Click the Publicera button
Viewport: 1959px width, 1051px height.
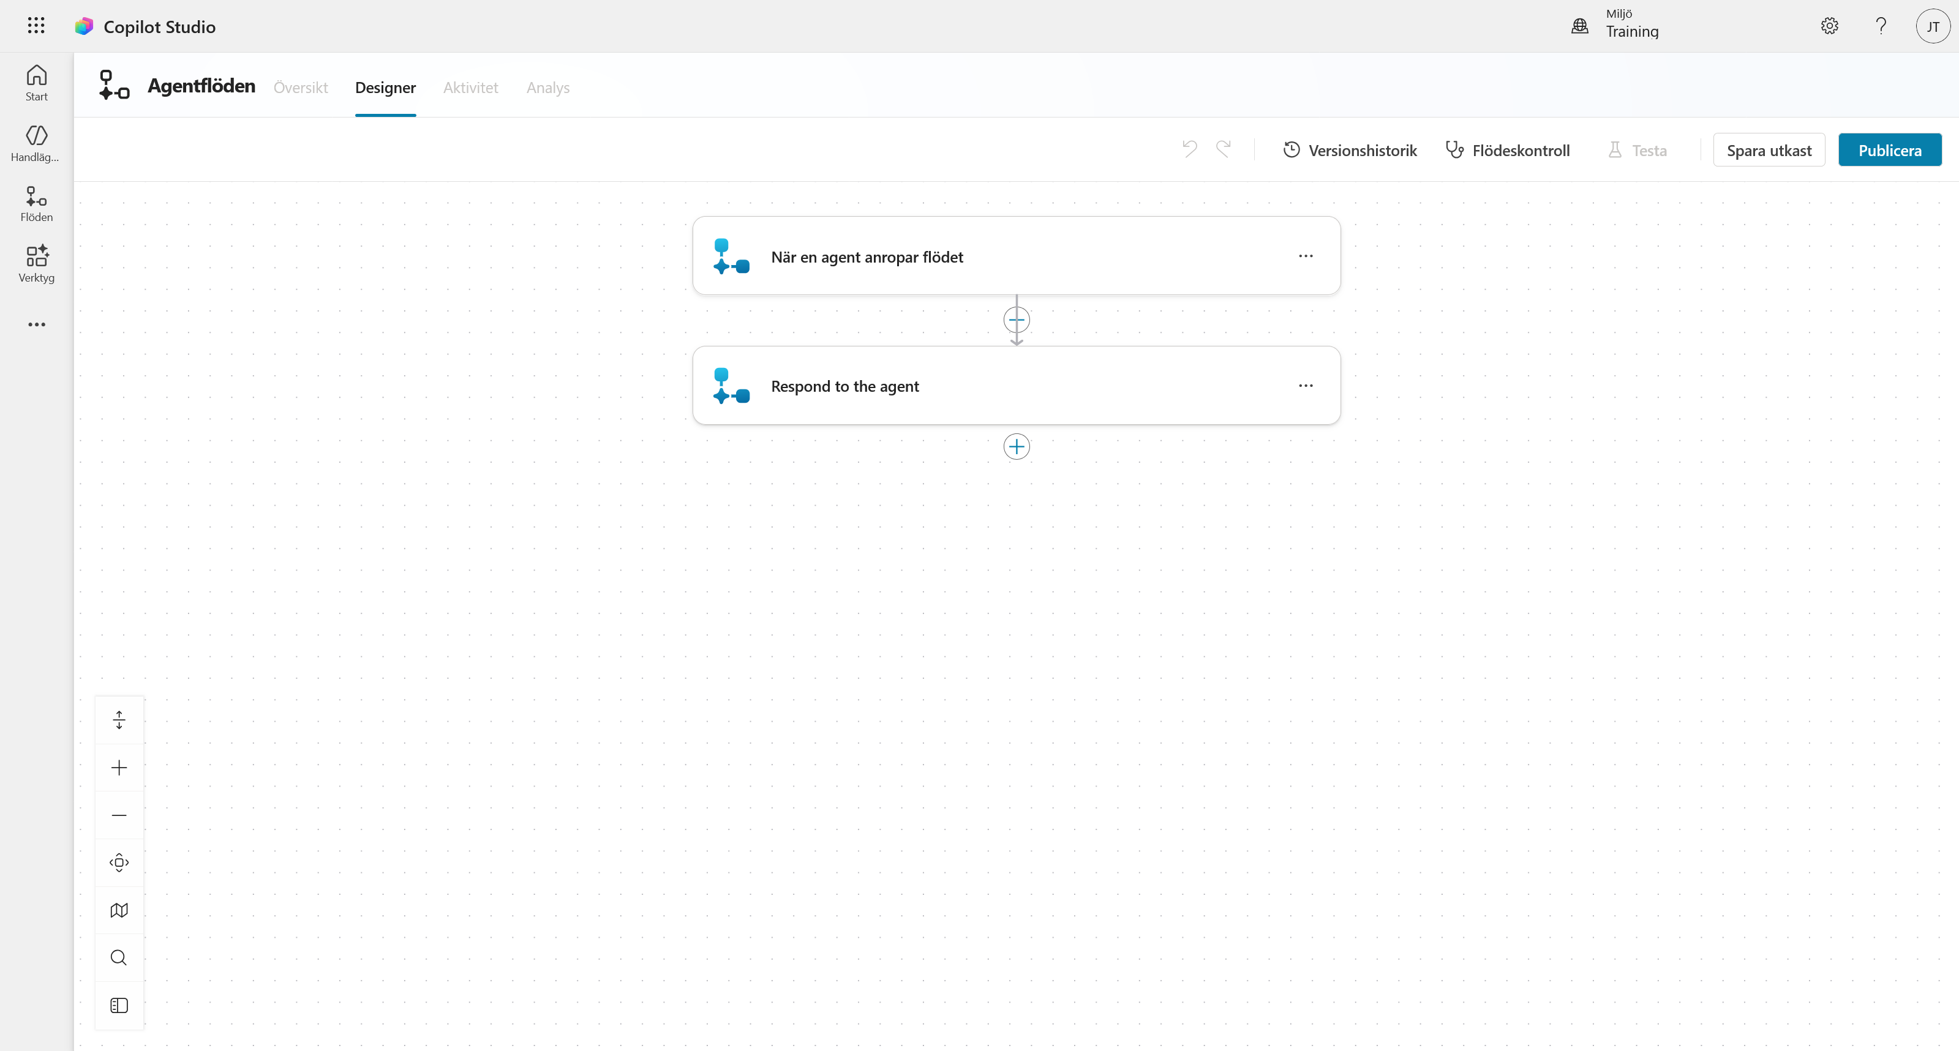tap(1890, 150)
